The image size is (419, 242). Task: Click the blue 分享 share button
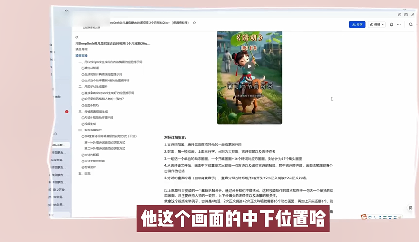(x=357, y=24)
